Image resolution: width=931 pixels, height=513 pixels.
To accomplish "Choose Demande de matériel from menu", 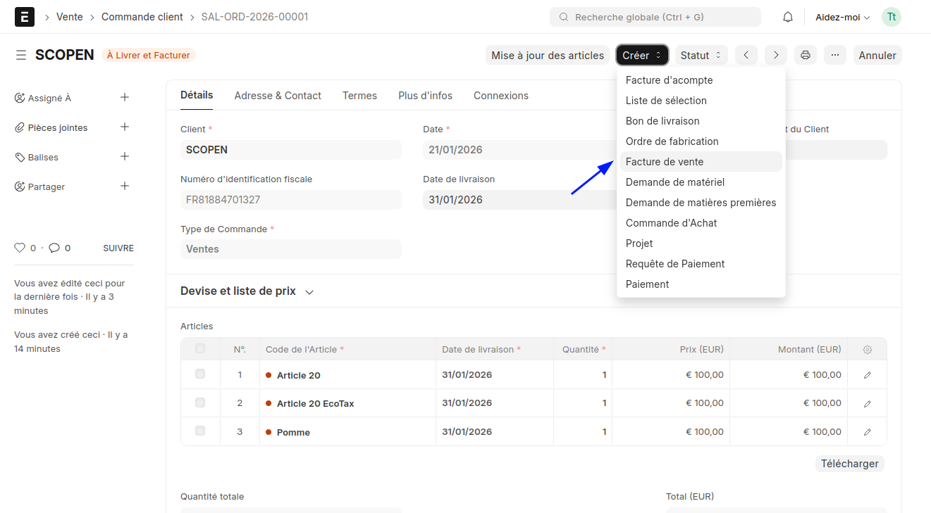I will (701, 182).
